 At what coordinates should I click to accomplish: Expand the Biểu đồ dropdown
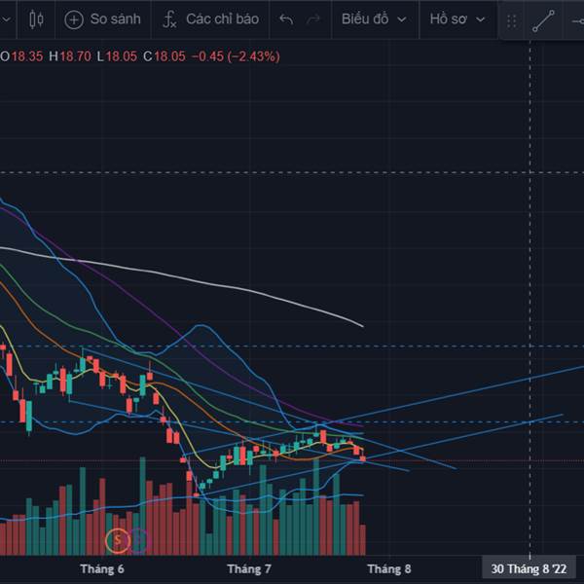374,19
